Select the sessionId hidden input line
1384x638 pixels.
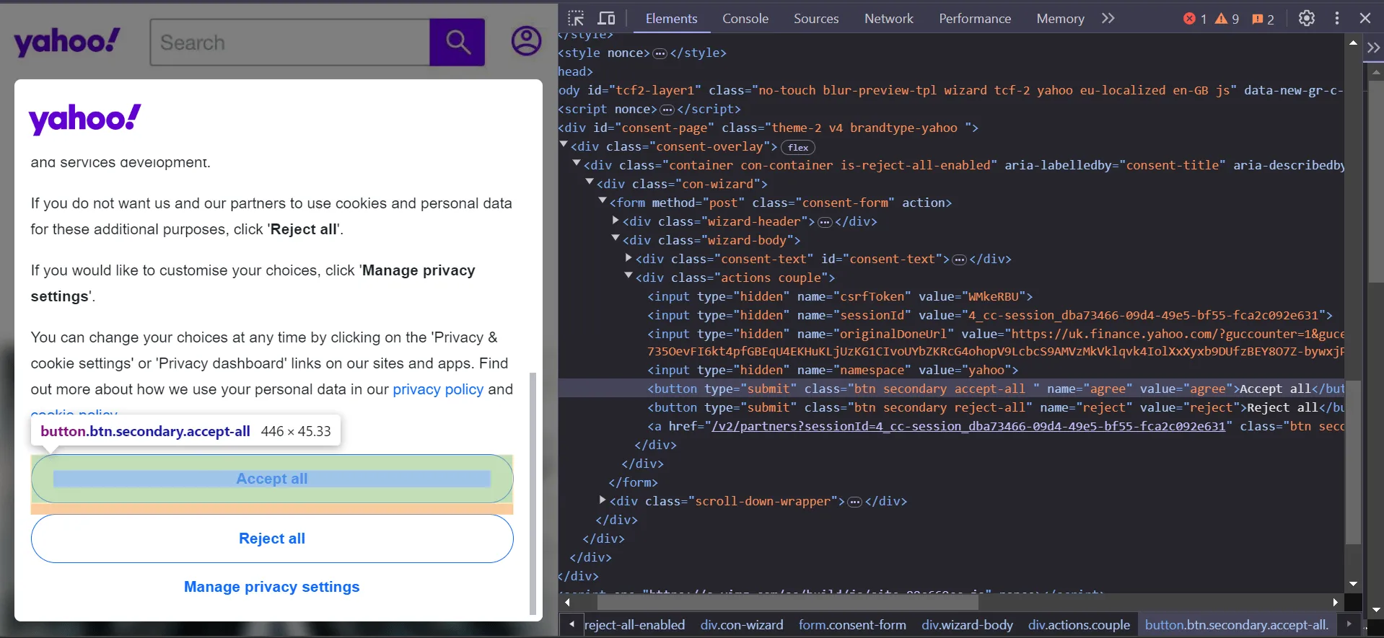coord(990,315)
